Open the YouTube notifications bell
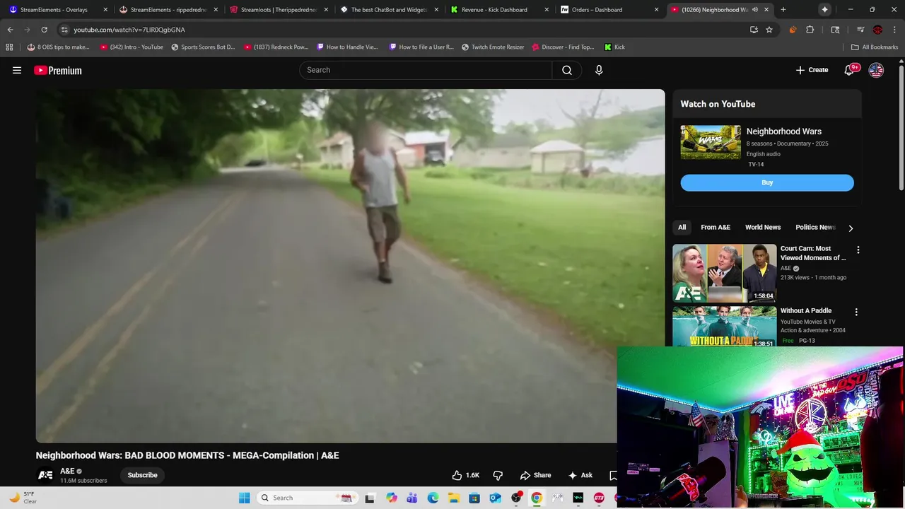This screenshot has width=905, height=509. (x=850, y=70)
